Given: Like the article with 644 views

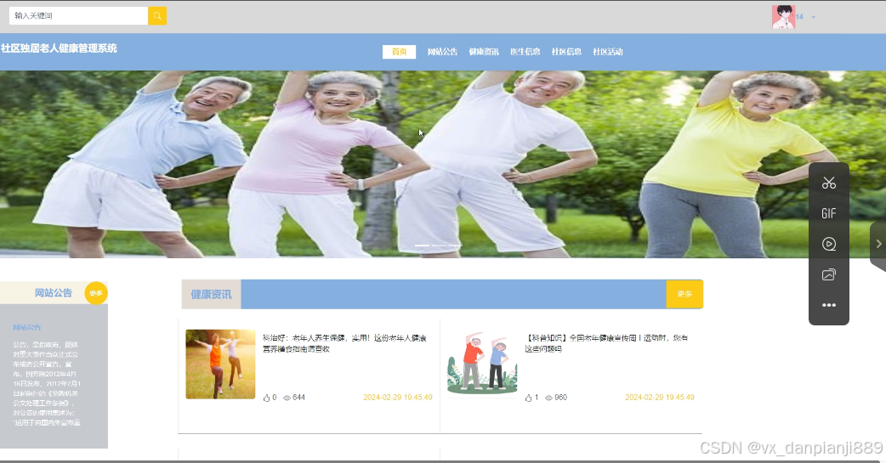Looking at the screenshot, I should 267,398.
